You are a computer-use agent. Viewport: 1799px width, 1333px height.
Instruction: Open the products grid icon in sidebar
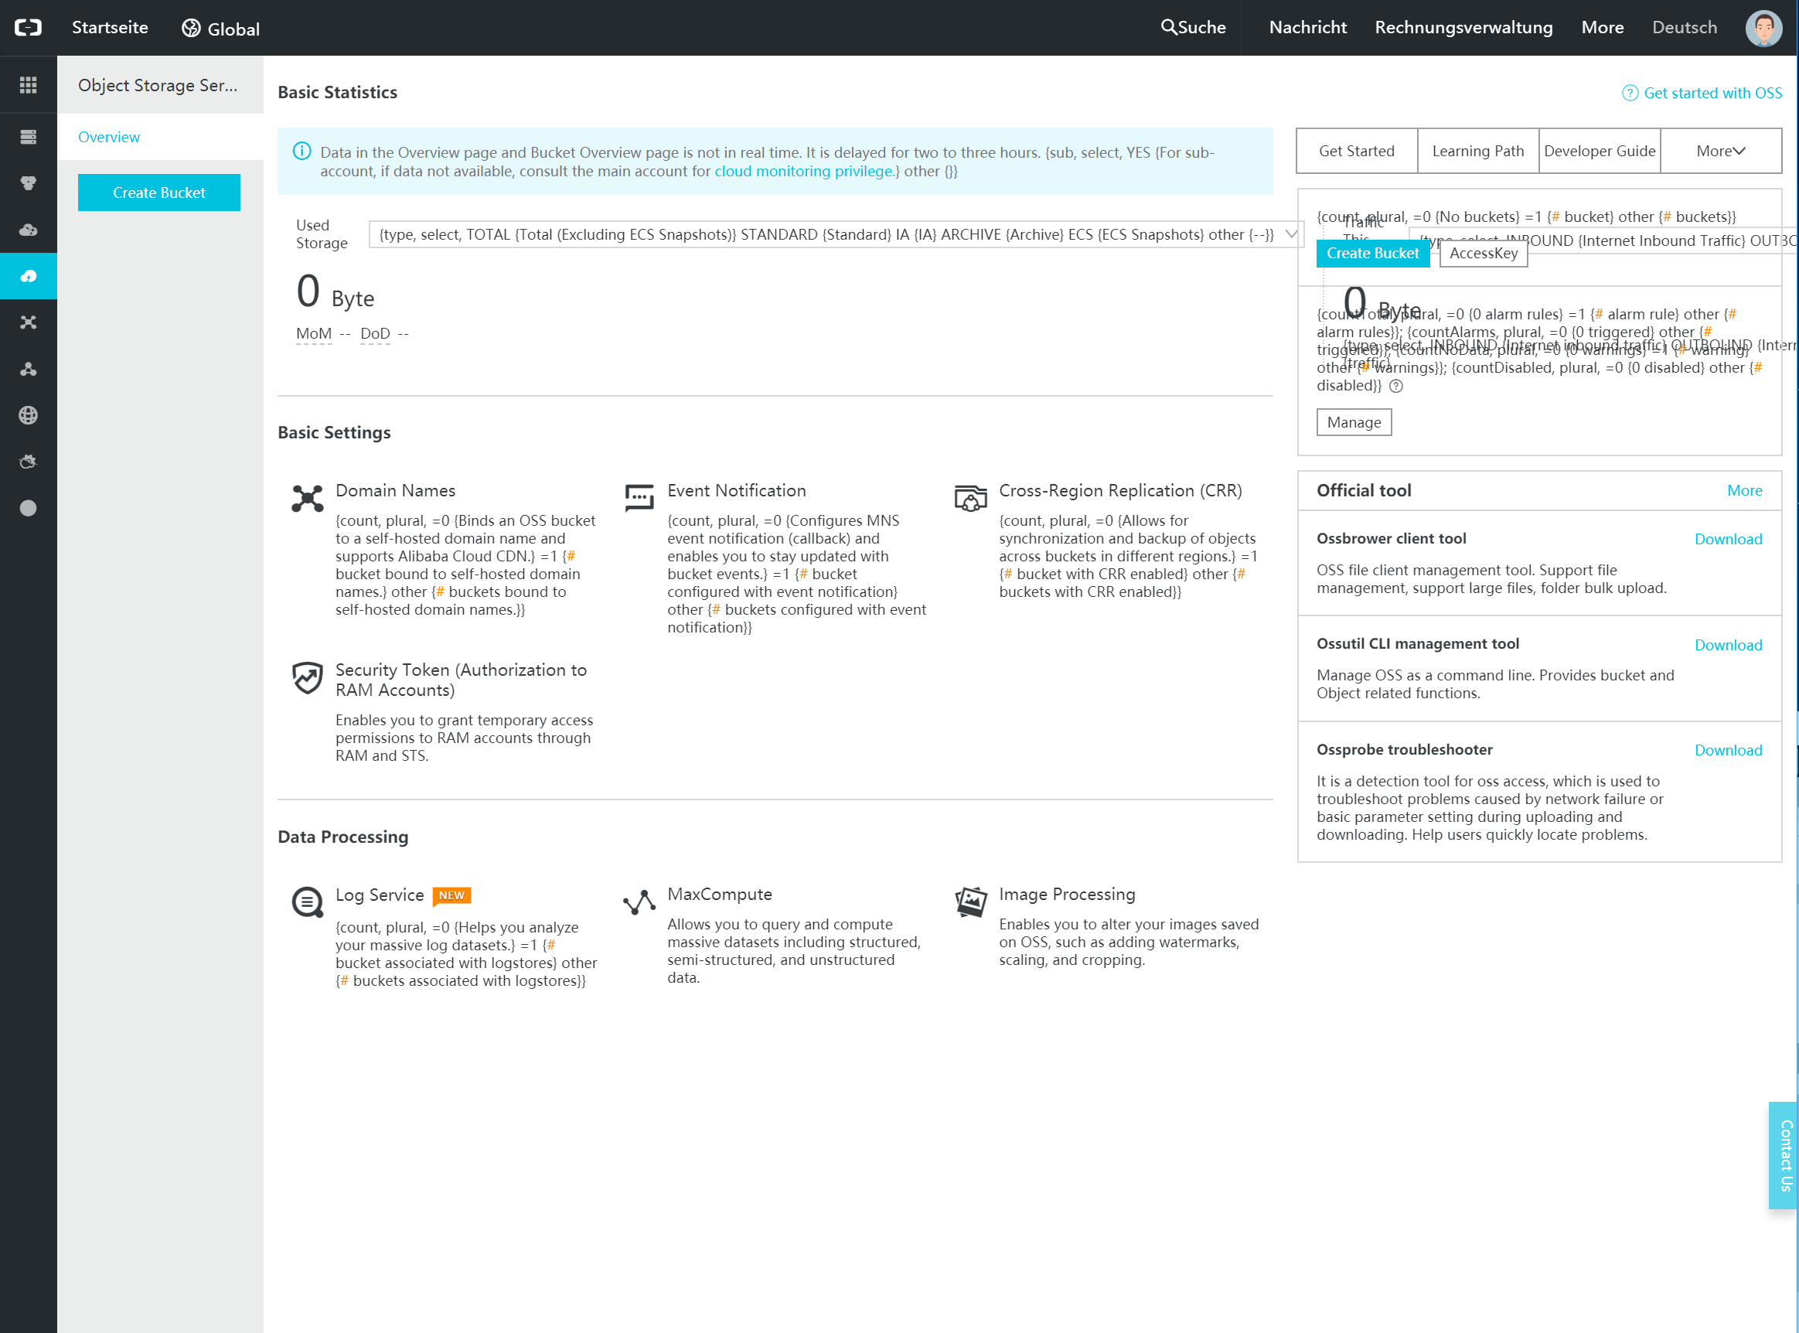(x=29, y=85)
